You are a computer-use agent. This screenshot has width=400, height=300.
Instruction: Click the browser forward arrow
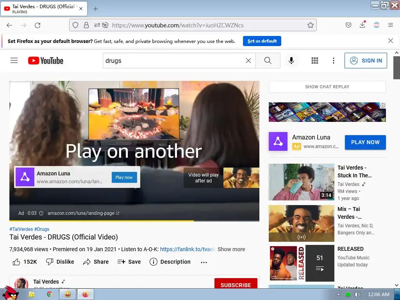tap(23, 25)
